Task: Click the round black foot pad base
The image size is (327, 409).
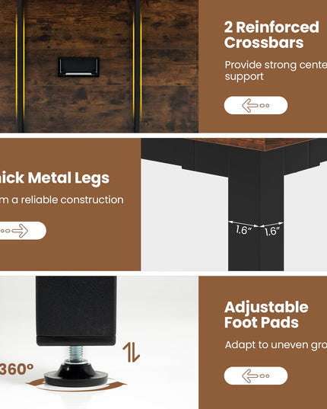Action: [76, 375]
